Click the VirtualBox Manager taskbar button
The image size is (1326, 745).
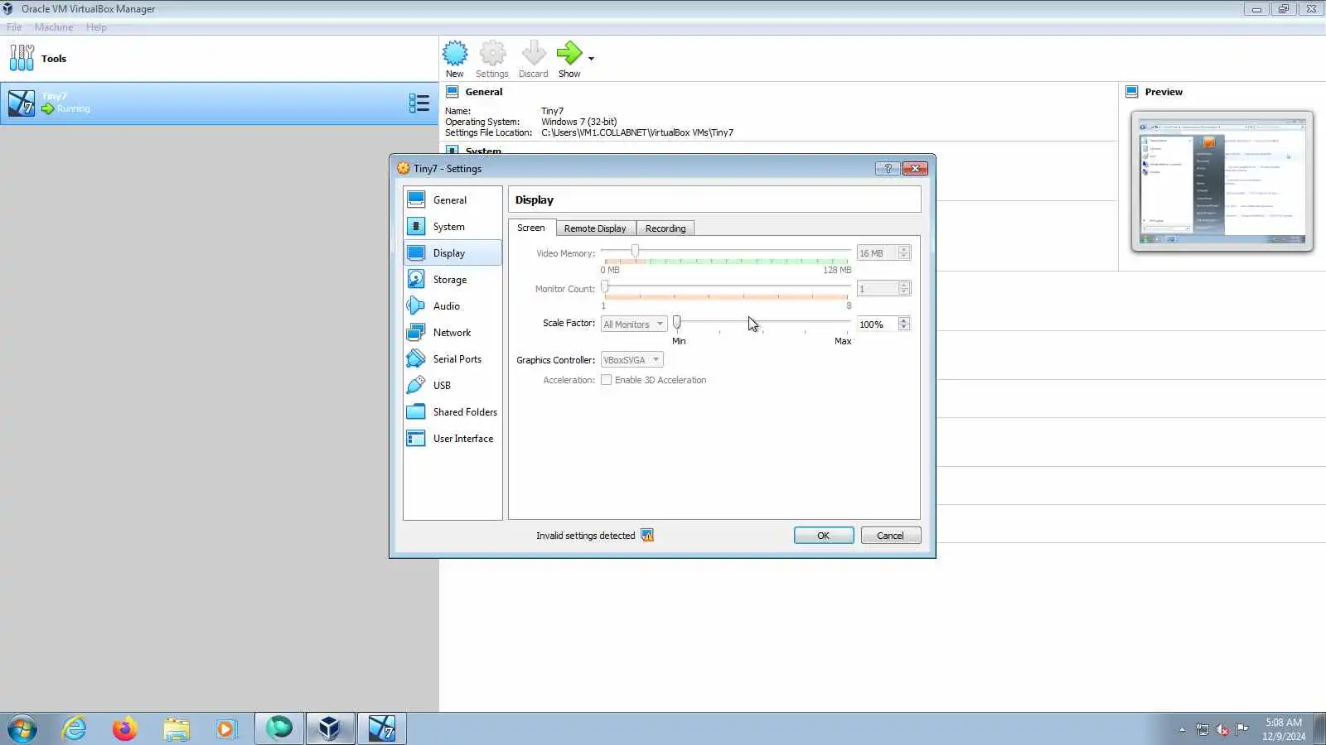coord(330,729)
